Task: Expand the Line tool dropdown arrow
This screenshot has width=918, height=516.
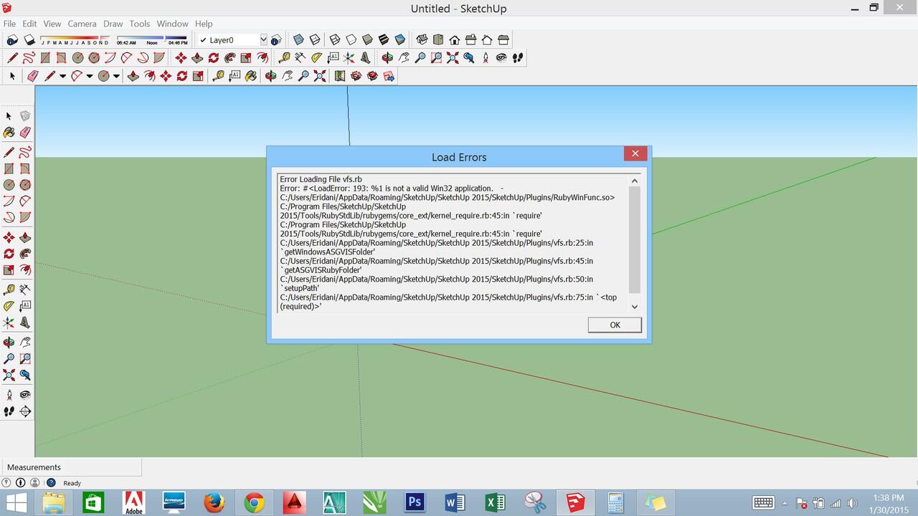Action: (62, 76)
